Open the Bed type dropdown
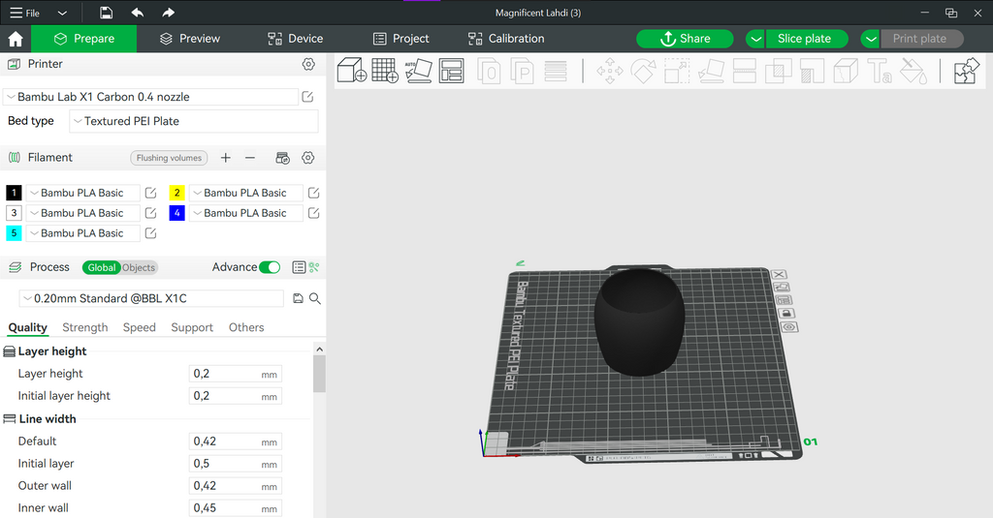The height and width of the screenshot is (518, 993). 194,121
